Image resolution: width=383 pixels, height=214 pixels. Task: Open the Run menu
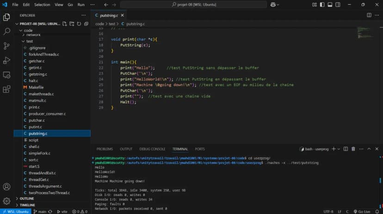point(81,5)
